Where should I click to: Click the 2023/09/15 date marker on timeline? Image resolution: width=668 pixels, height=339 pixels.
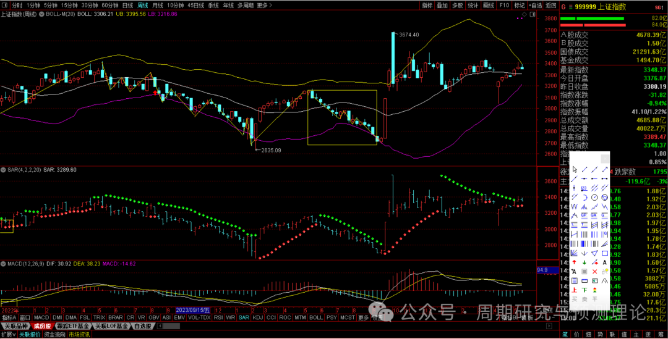click(x=193, y=309)
